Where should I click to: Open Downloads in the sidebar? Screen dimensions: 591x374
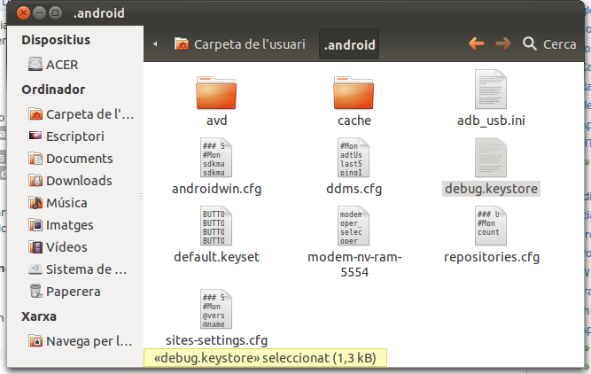point(79,180)
